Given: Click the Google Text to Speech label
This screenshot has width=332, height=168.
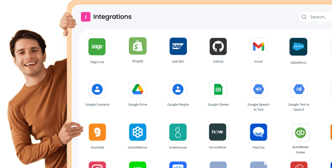Looking at the screenshot, I should click(299, 107).
